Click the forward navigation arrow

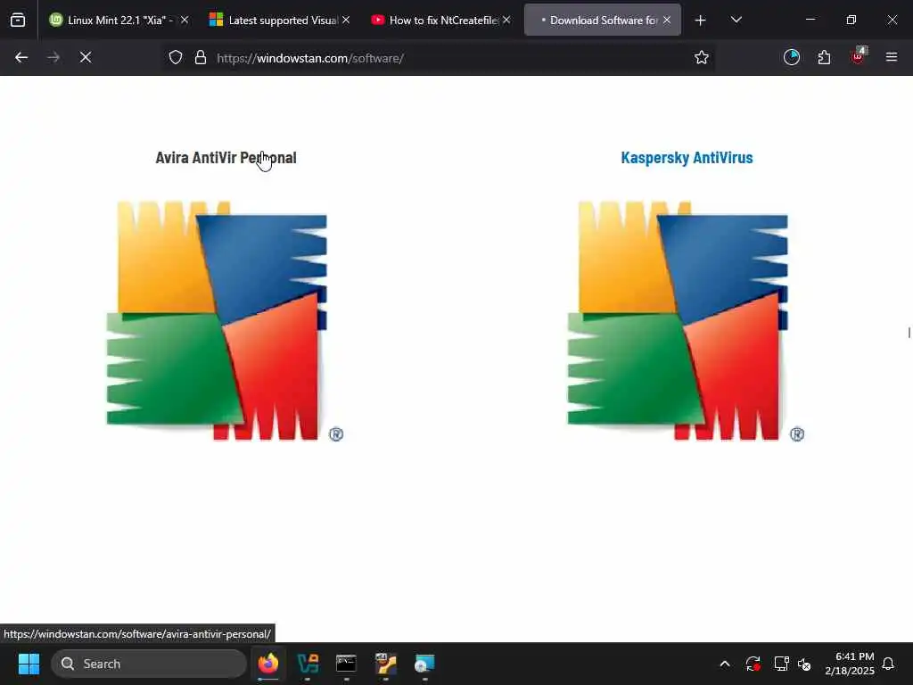[x=53, y=58]
